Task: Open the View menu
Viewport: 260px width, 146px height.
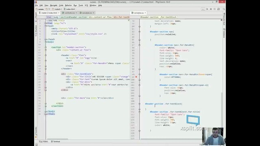Action: coord(46,5)
